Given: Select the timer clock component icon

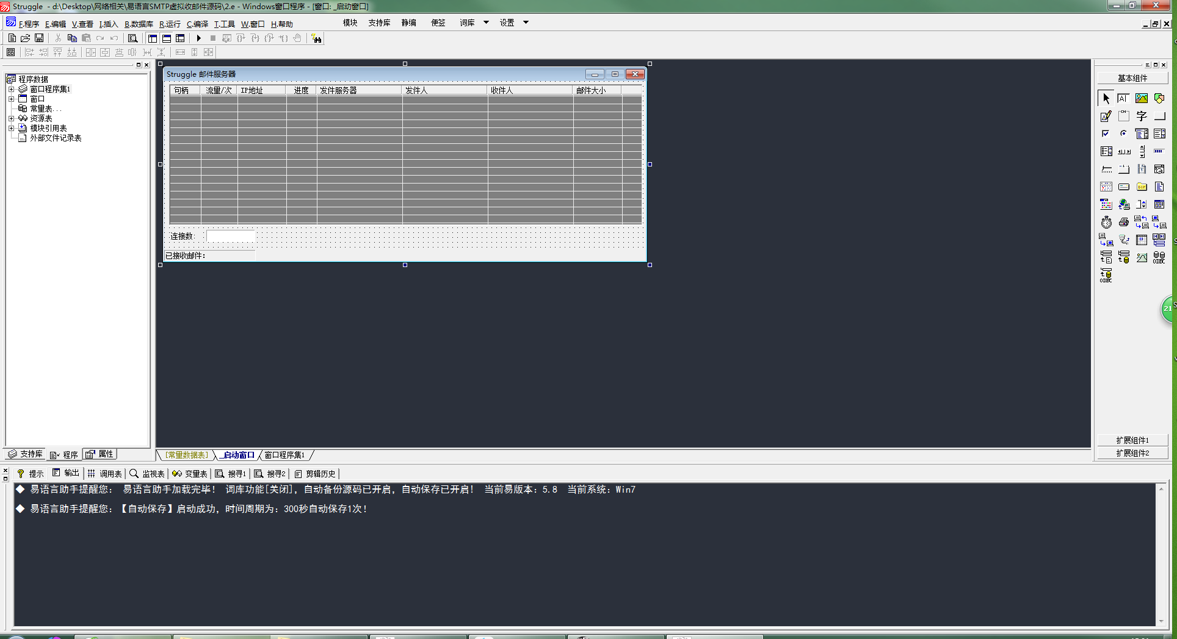Looking at the screenshot, I should (1106, 222).
